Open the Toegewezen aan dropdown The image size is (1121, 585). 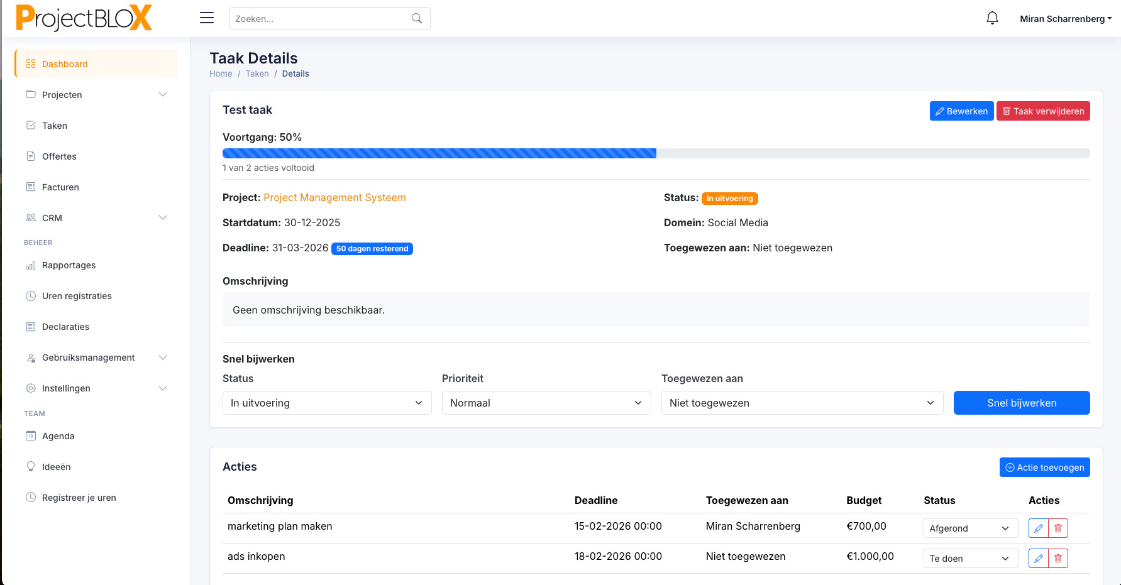click(802, 403)
